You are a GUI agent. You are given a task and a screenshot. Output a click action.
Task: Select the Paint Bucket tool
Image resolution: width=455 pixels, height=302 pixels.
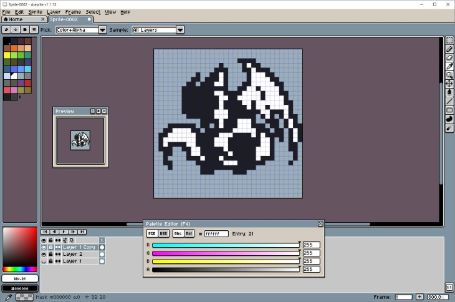coord(449,92)
